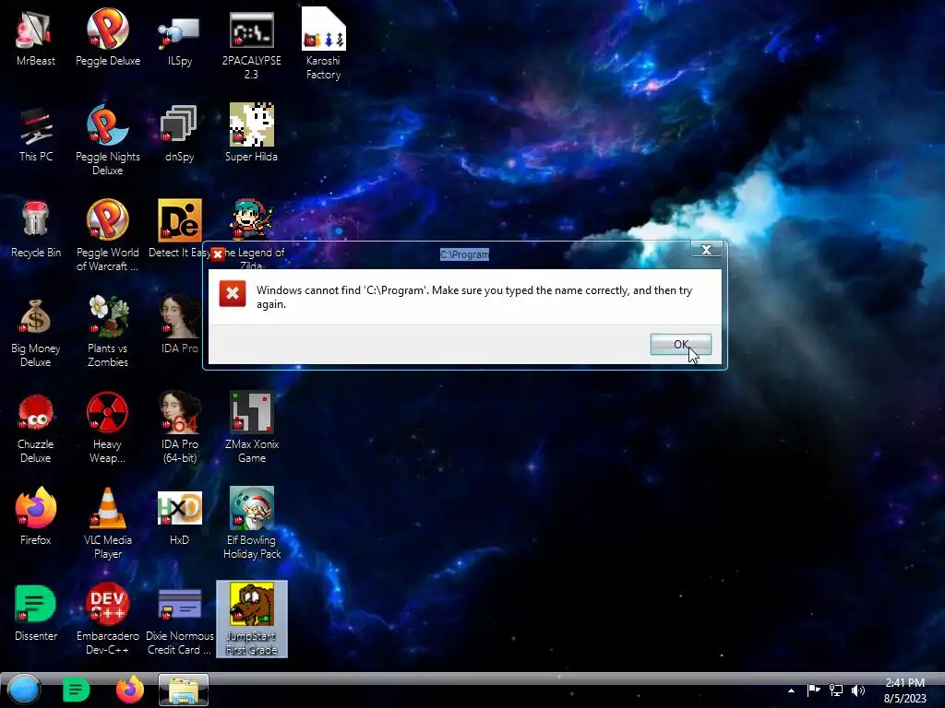Viewport: 945px width, 708px height.
Task: Select the Dissenter desktop icon
Action: click(x=35, y=613)
